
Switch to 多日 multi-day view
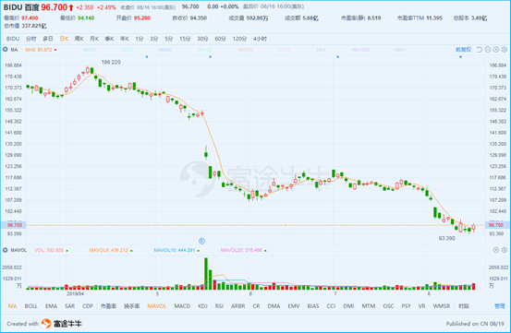48,39
